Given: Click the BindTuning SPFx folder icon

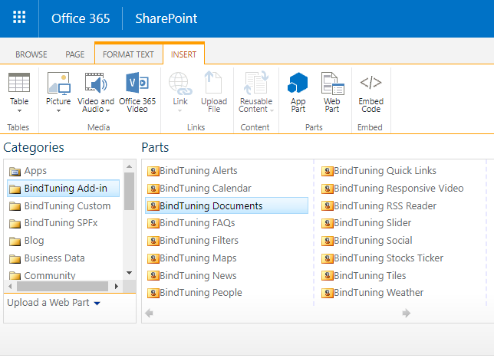Looking at the screenshot, I should tap(15, 224).
